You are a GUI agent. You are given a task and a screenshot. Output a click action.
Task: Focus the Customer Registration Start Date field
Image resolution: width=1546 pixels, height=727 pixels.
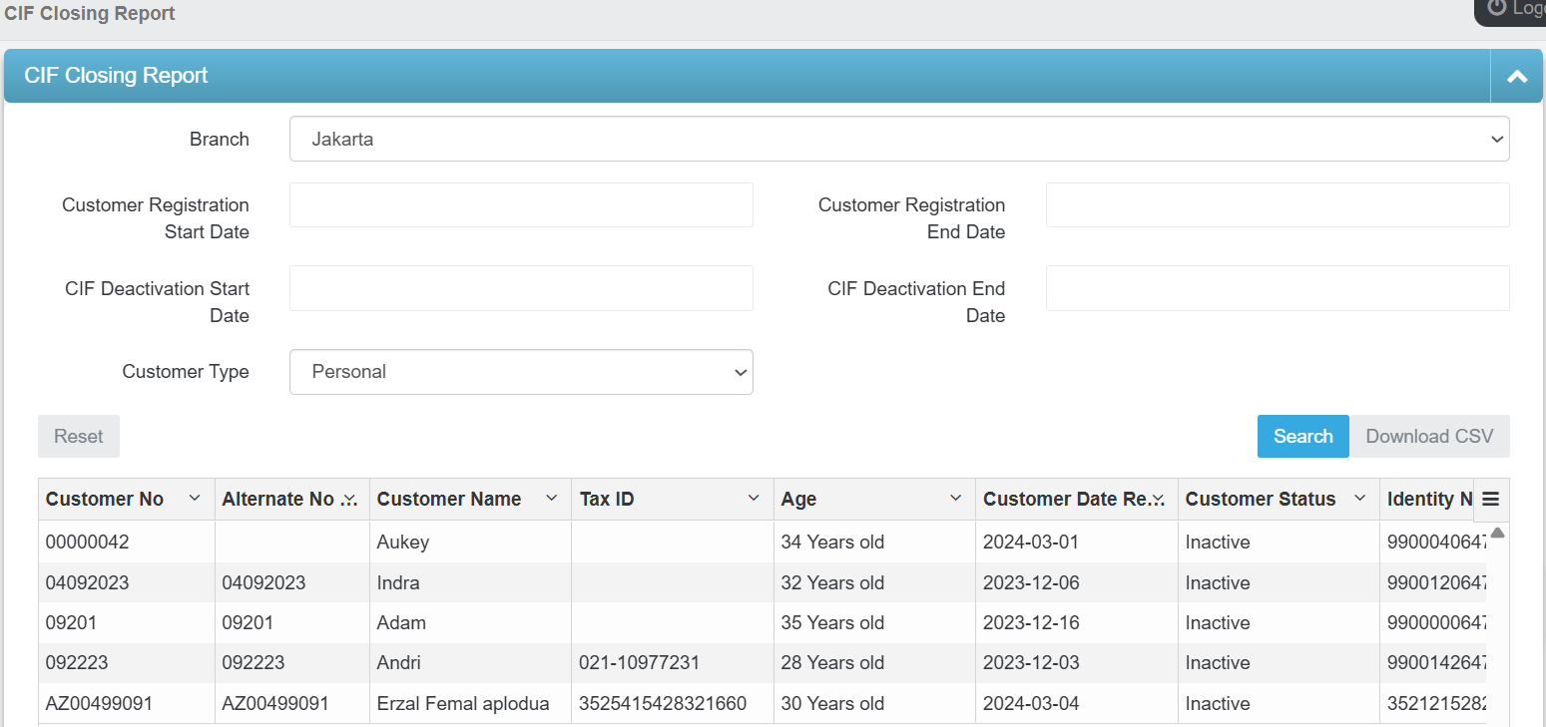[521, 205]
